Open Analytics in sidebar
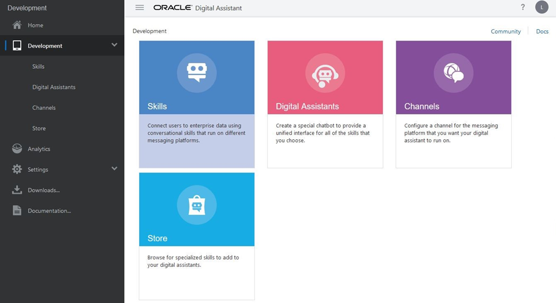Screen dimensions: 556x303 (39, 149)
